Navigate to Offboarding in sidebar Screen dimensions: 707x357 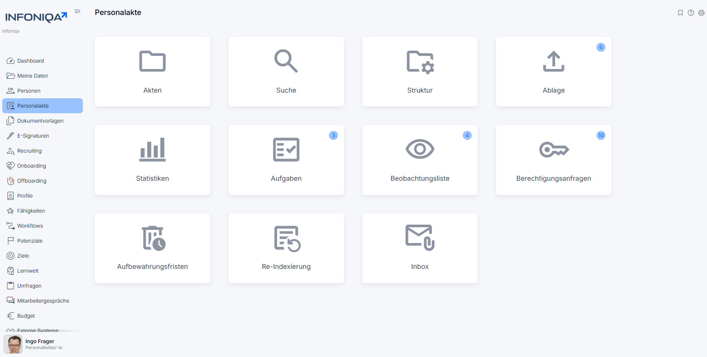click(42, 181)
